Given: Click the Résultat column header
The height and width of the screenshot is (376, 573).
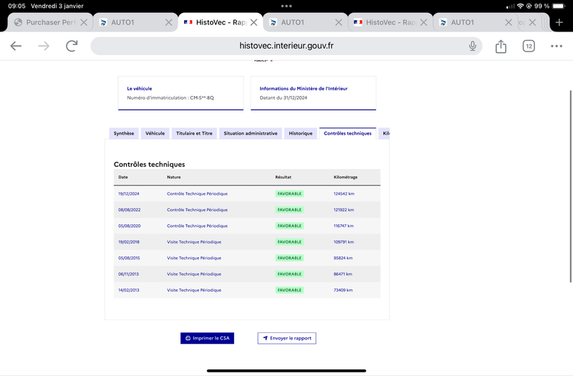Looking at the screenshot, I should [x=283, y=177].
